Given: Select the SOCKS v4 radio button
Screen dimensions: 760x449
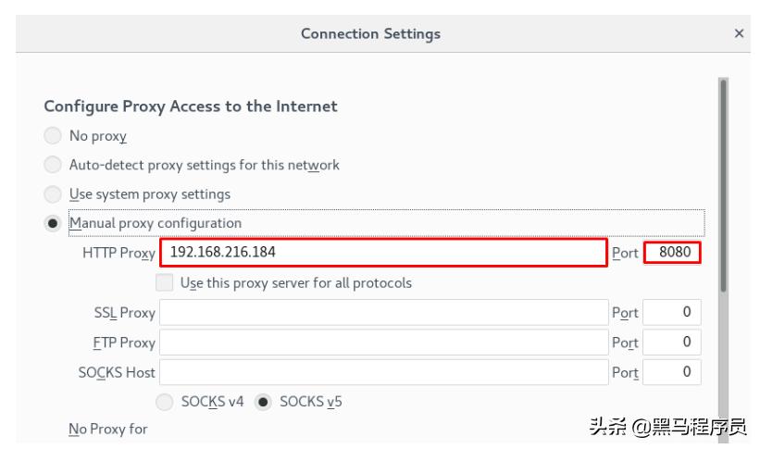Looking at the screenshot, I should [165, 403].
